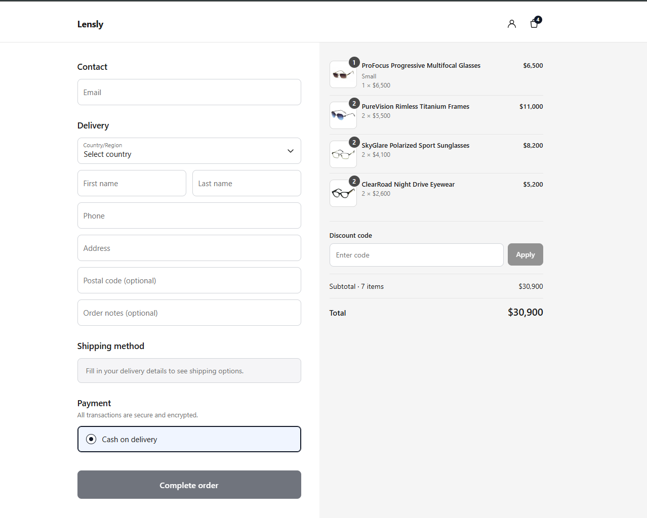
Task: Click the Order notes optional field
Action: point(189,313)
